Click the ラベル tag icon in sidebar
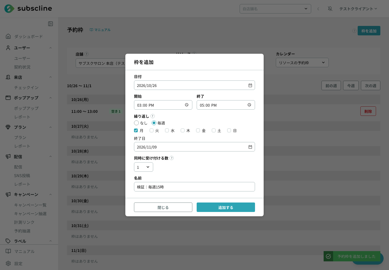 [x=8, y=241]
